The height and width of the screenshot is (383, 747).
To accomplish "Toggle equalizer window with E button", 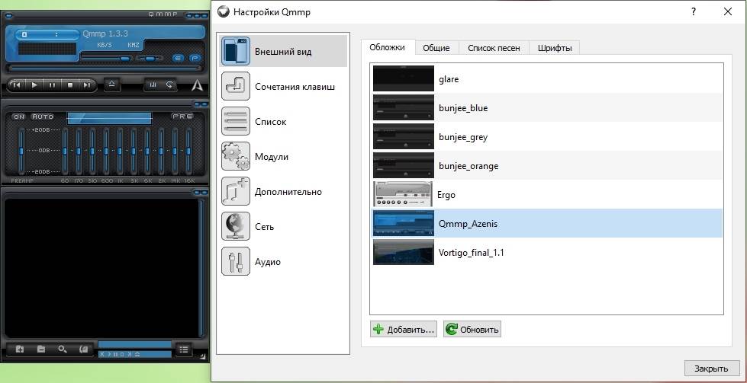I will 179,58.
